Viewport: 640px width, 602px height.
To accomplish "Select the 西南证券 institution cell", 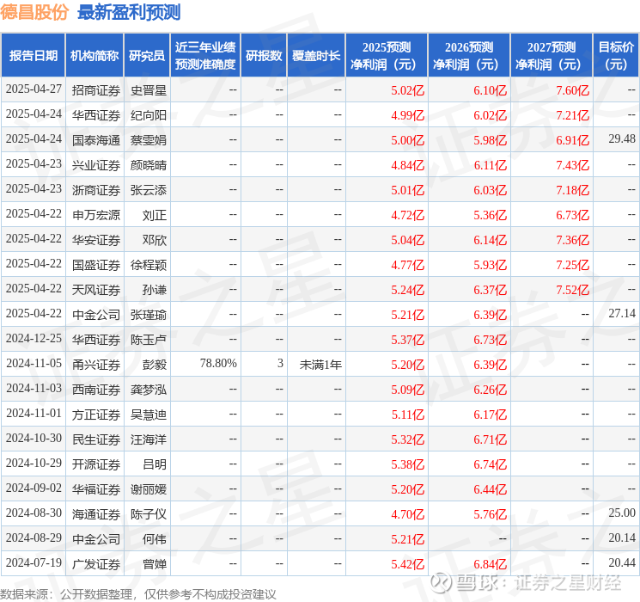I will [96, 390].
